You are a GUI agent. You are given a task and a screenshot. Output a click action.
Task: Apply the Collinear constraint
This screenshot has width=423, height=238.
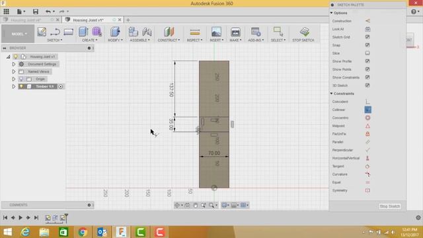pos(367,110)
